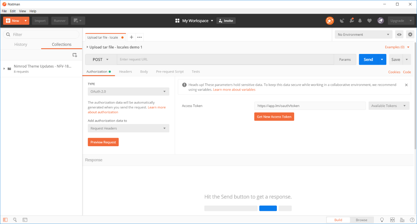
Task: Open Manage Environments gear icon
Action: 410,35
